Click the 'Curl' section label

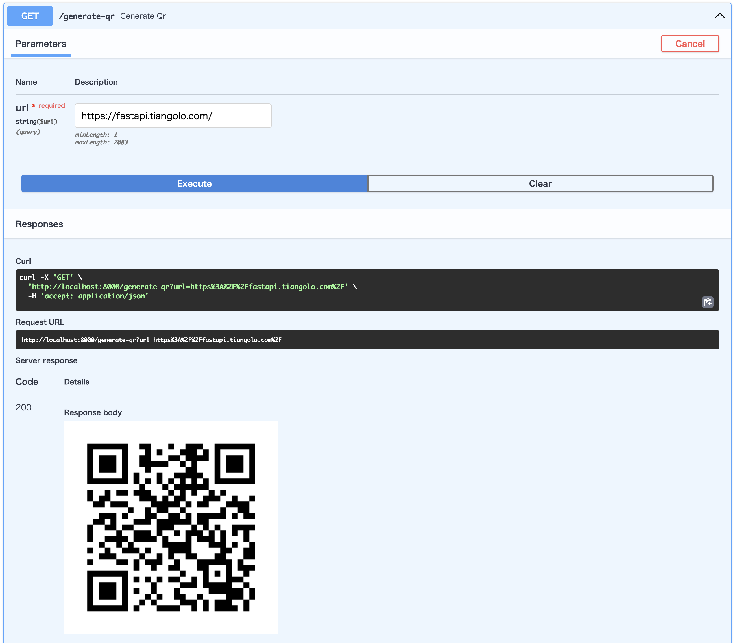pyautogui.click(x=23, y=261)
